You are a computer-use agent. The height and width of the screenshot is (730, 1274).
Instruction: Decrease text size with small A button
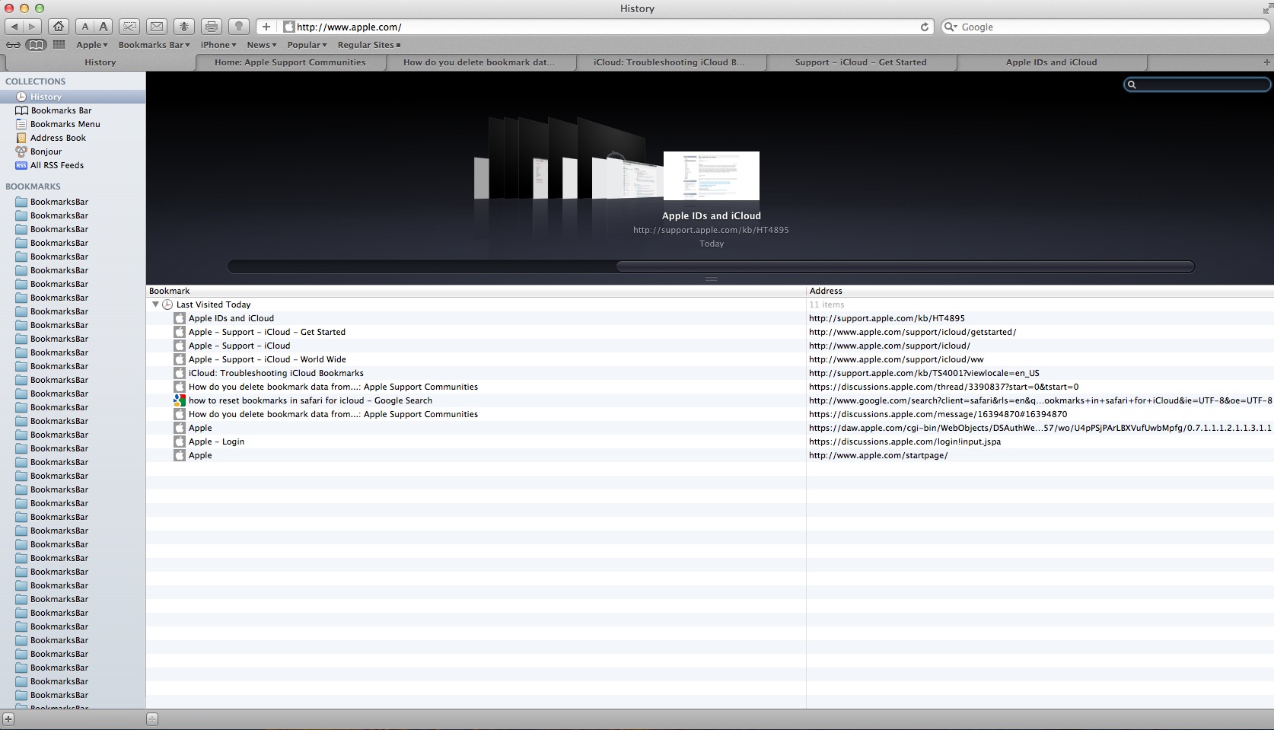(85, 27)
